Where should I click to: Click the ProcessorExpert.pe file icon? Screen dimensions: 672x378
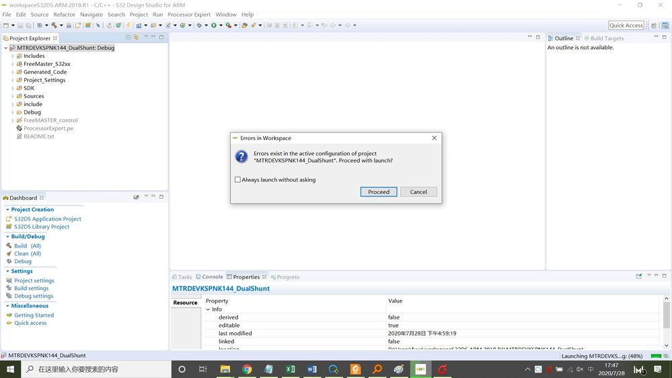click(x=19, y=128)
